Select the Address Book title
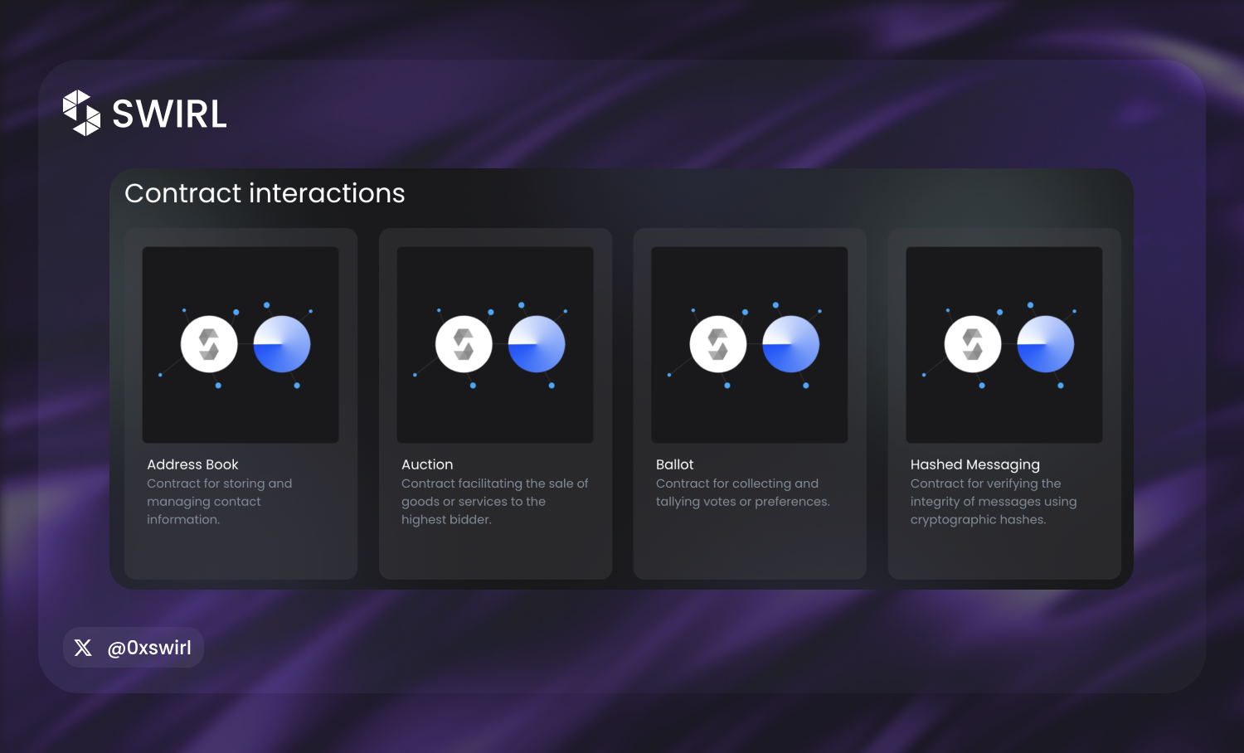The image size is (1244, 753). point(192,464)
